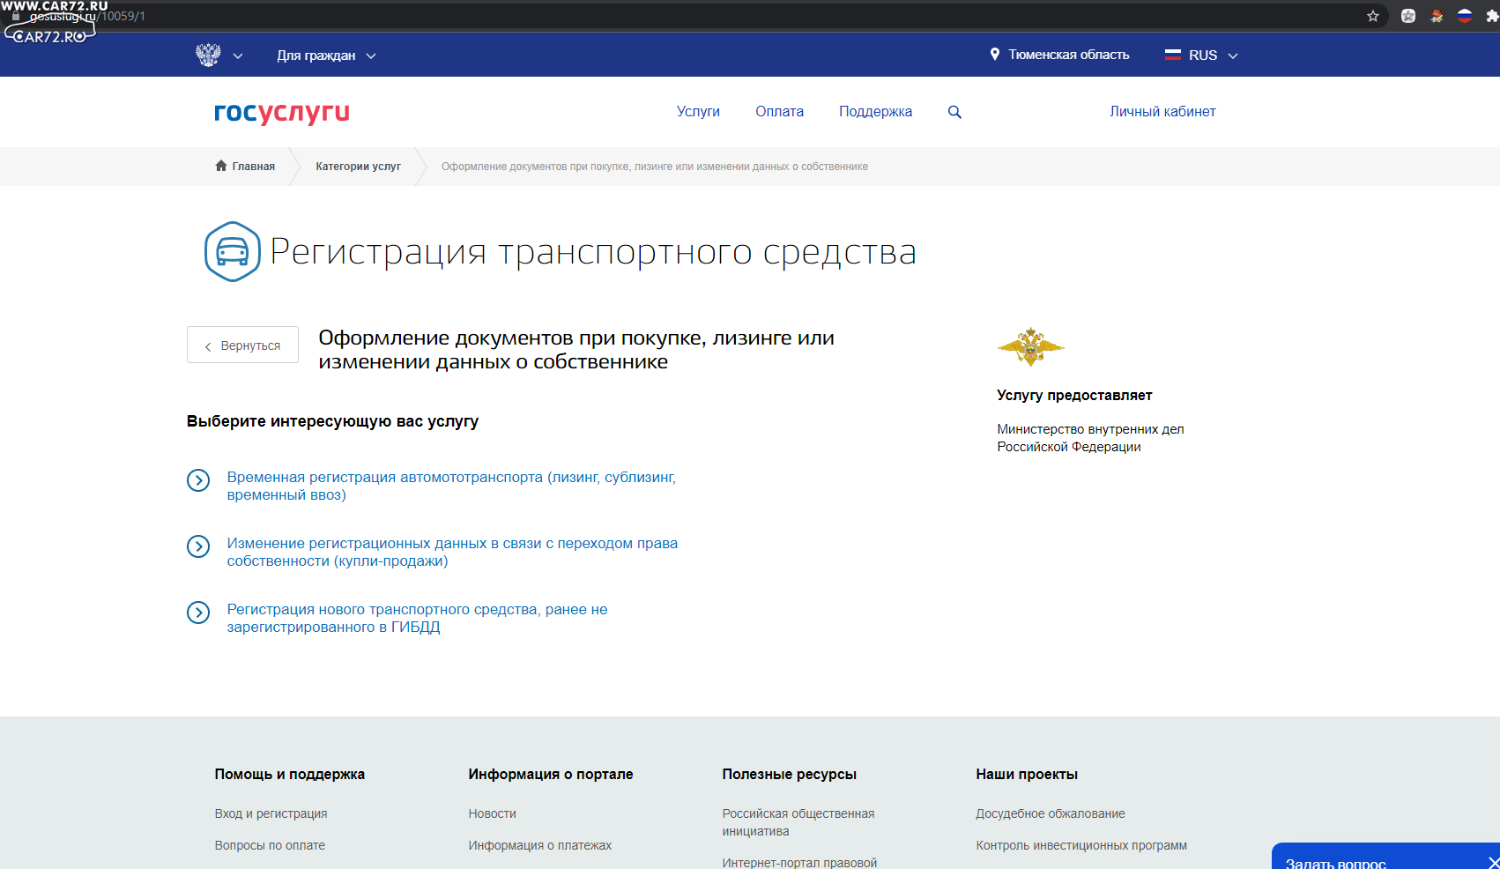
Task: Bookmark page with star icon
Action: tap(1372, 16)
